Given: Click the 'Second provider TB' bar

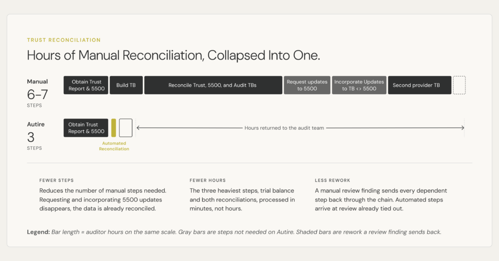Looking at the screenshot, I should (x=420, y=85).
